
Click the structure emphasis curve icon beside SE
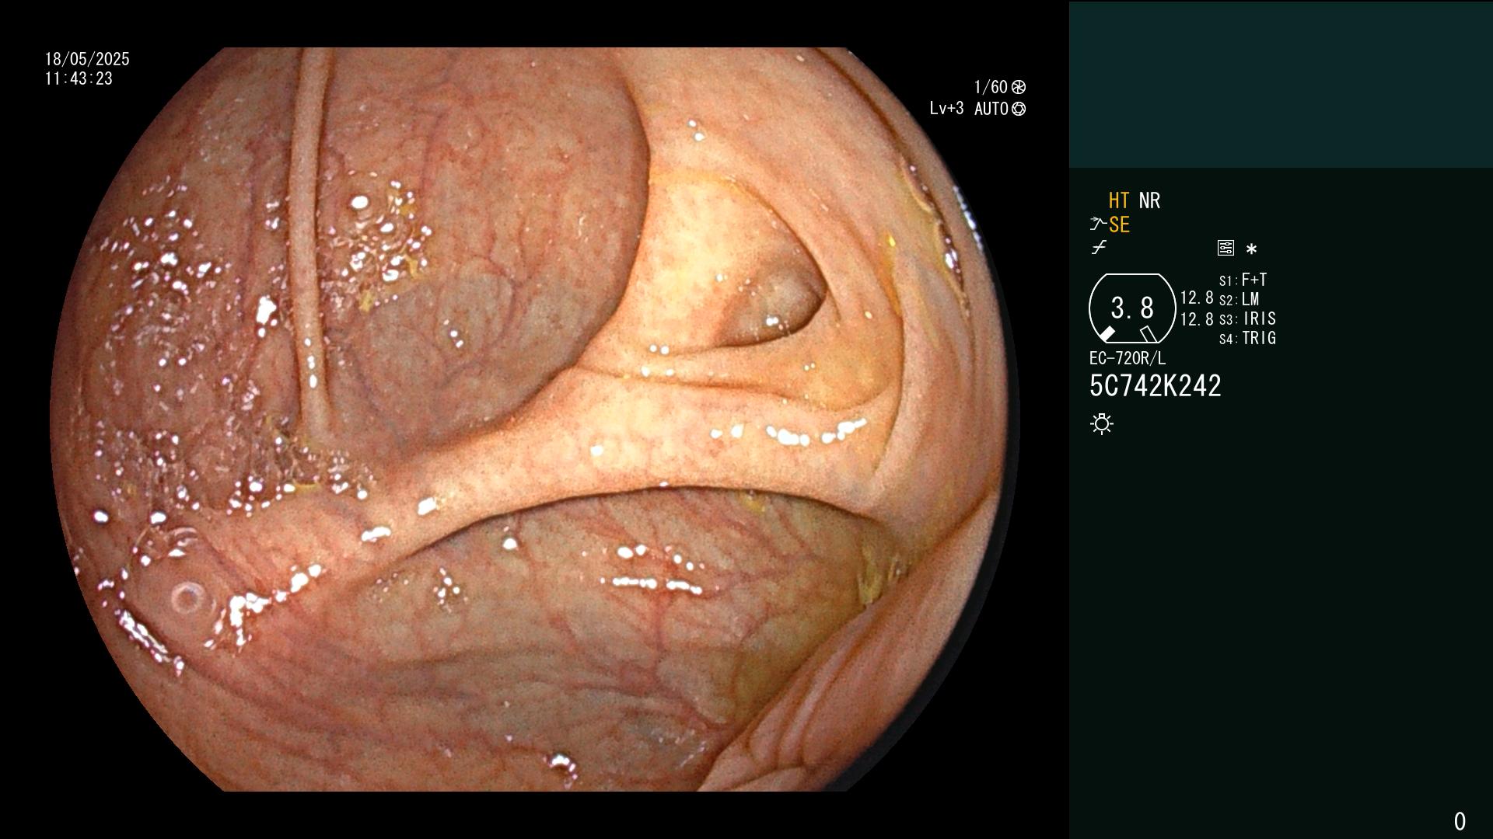1098,225
